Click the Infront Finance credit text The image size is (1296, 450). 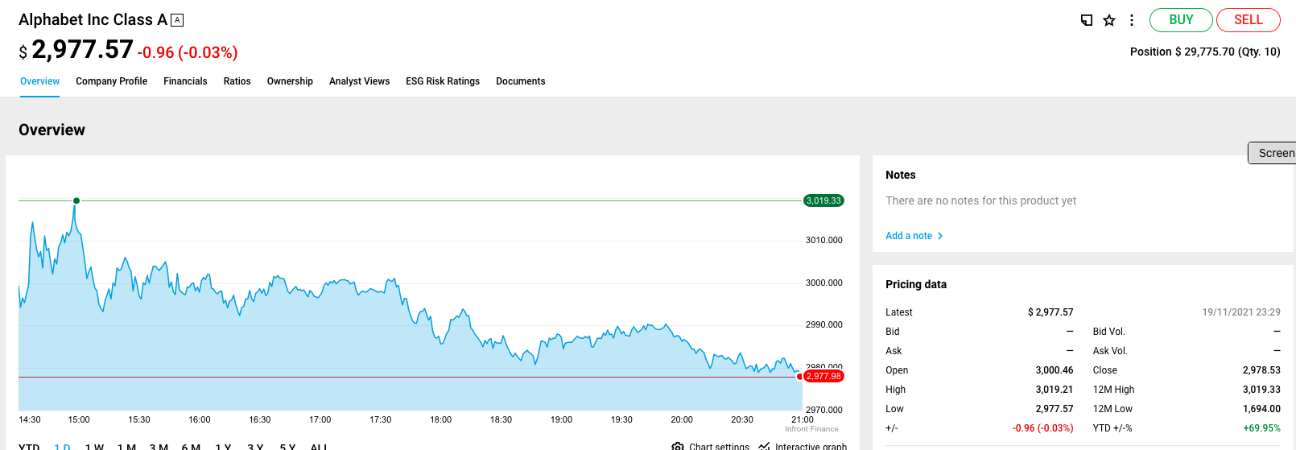(x=811, y=429)
